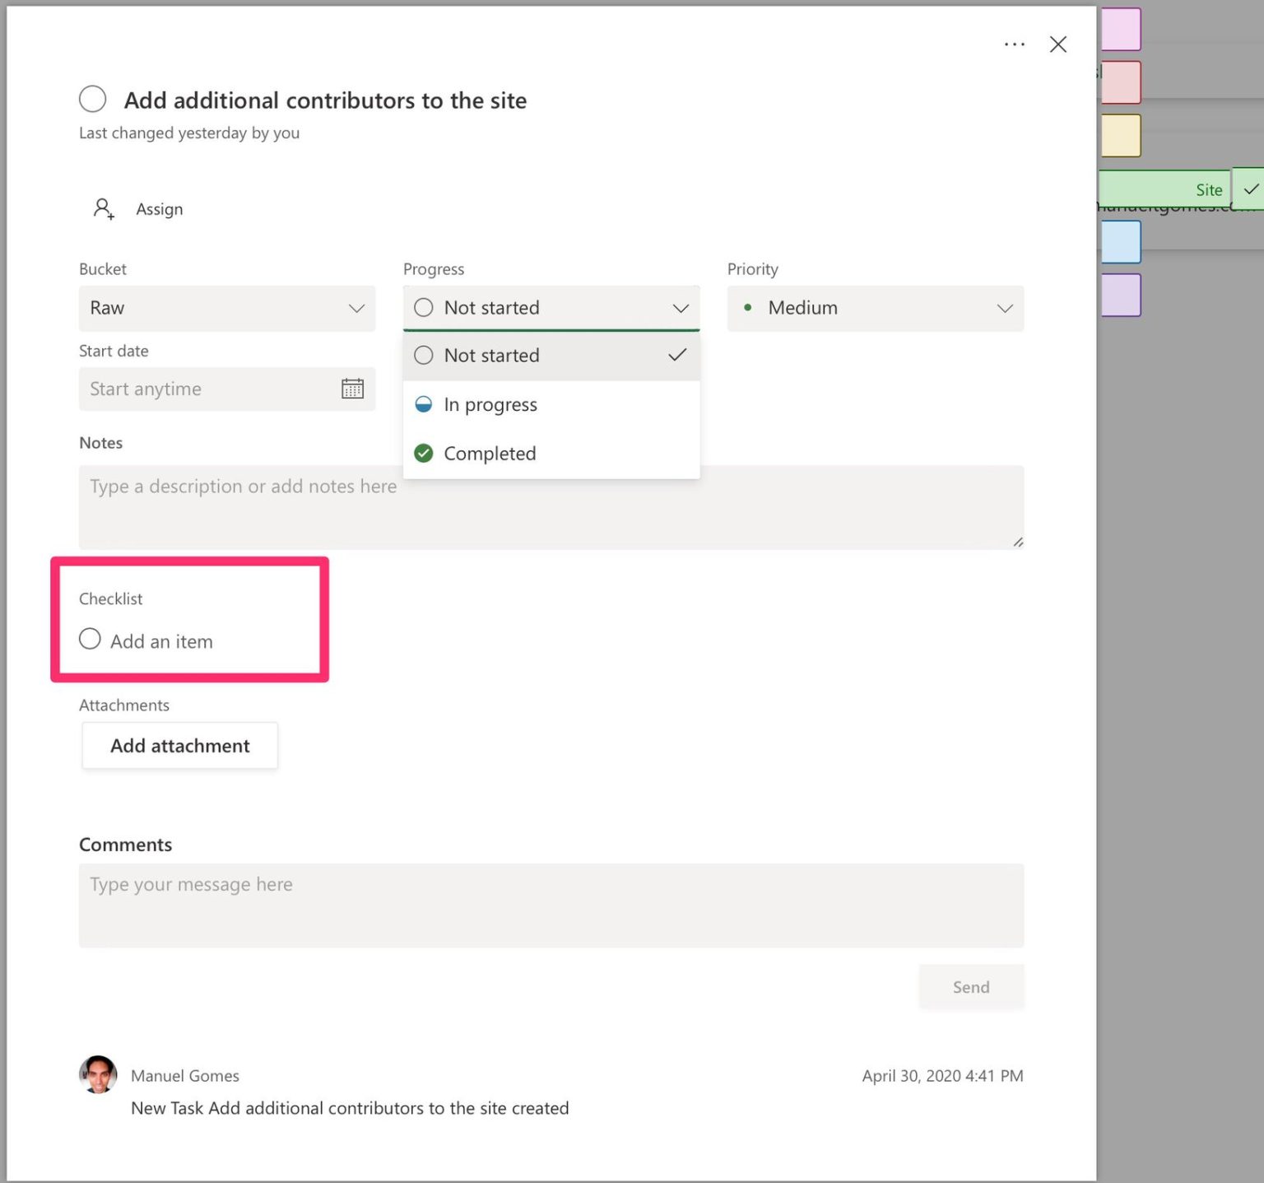The height and width of the screenshot is (1183, 1264).
Task: Select Completed from the menu
Action: (490, 453)
